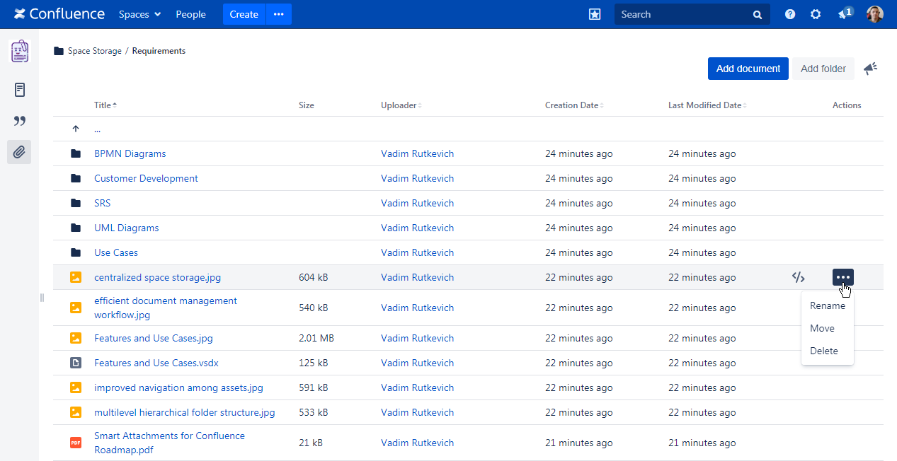Open the BPMN Diagrams folder
Viewport: 897px width, 461px height.
pyautogui.click(x=130, y=153)
